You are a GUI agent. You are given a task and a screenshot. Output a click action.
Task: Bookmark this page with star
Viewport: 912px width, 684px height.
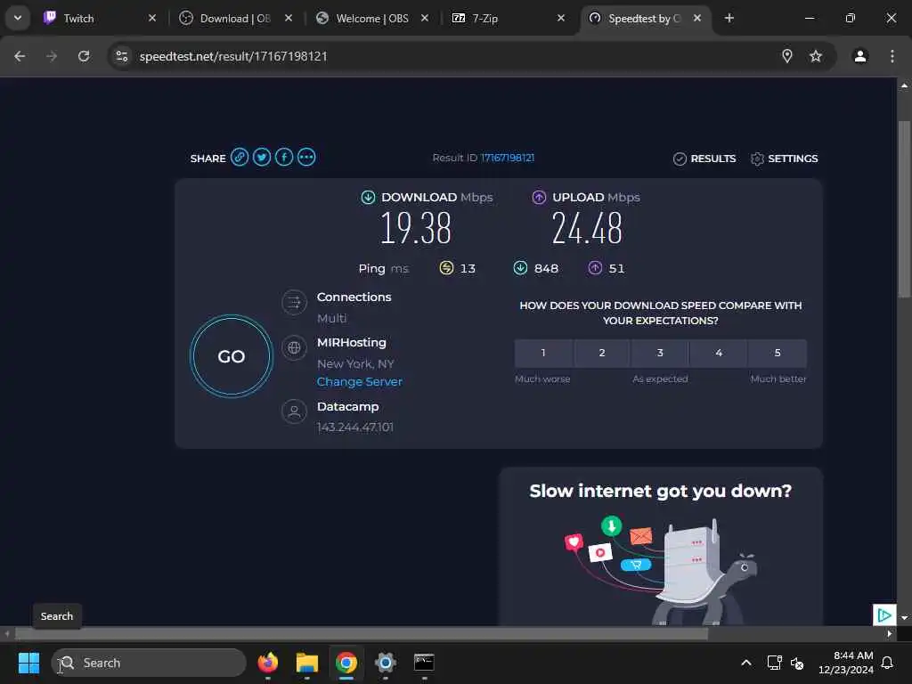pos(816,56)
